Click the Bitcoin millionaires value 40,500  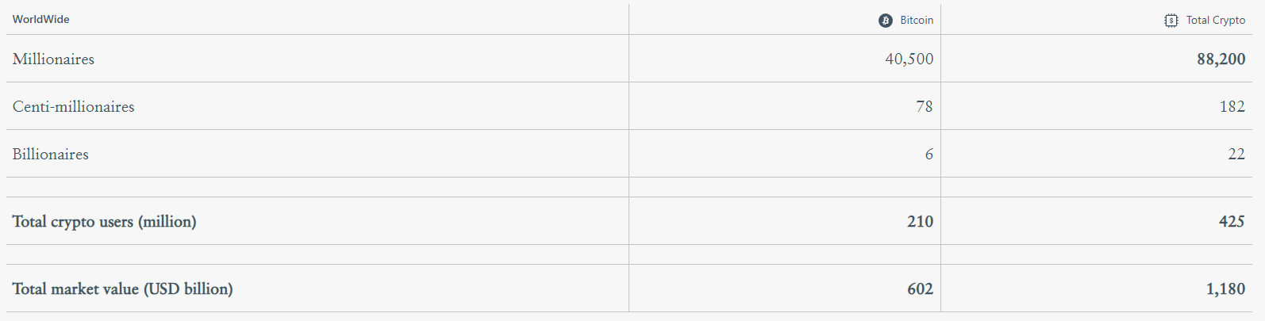point(909,59)
